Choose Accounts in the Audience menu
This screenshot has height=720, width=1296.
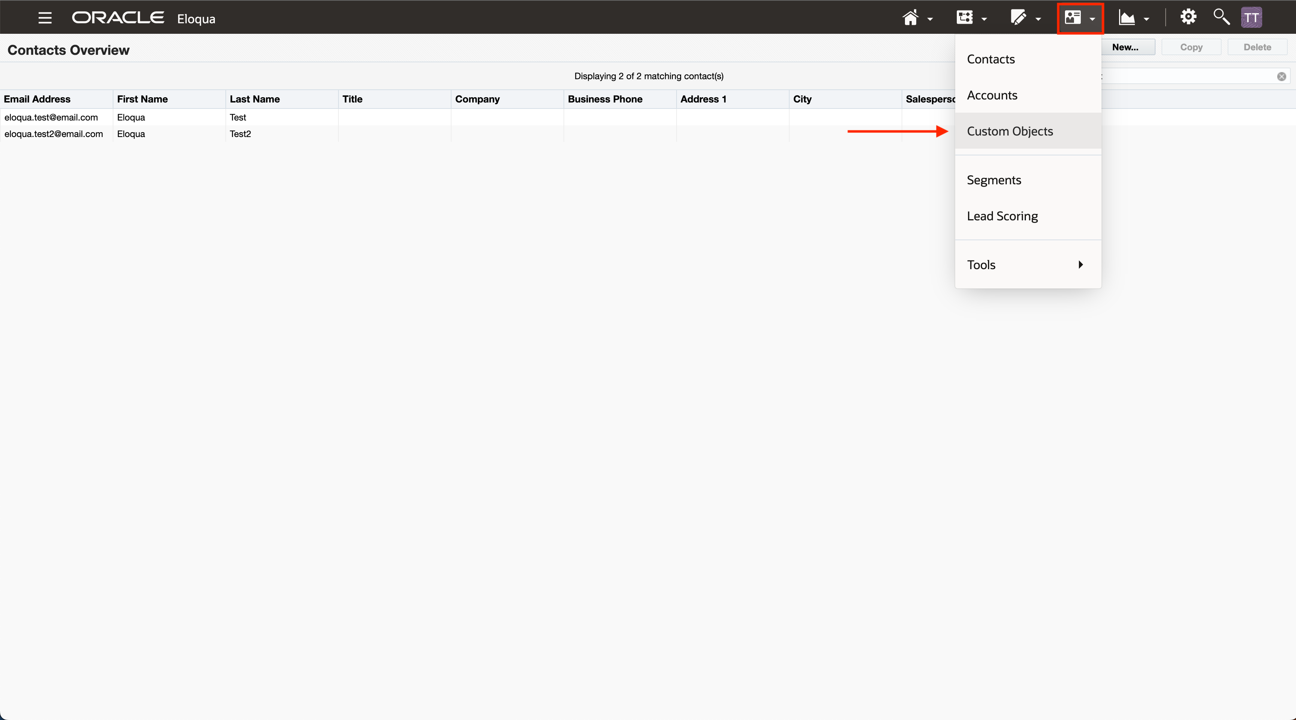click(x=992, y=95)
